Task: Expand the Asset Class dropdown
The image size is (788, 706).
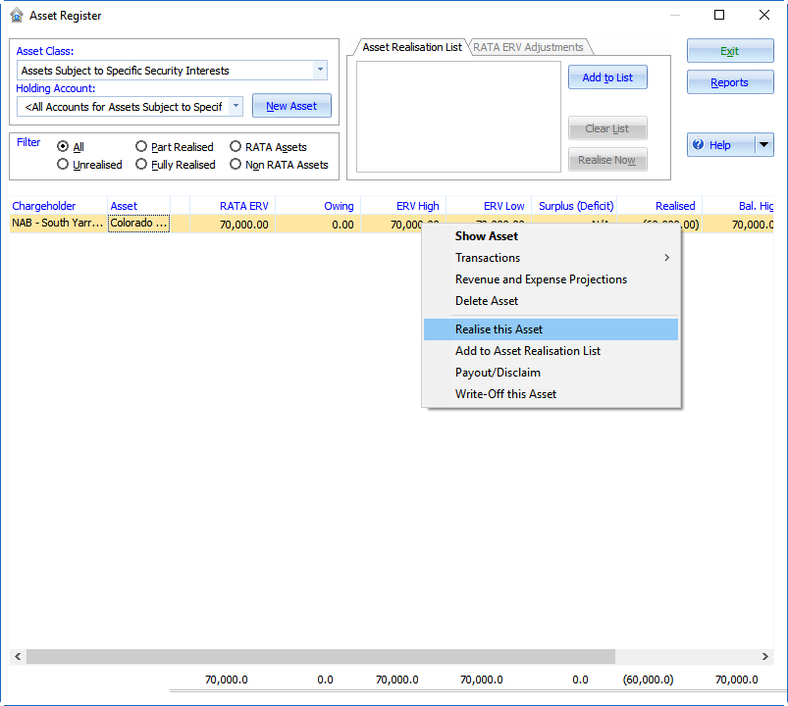Action: [320, 71]
